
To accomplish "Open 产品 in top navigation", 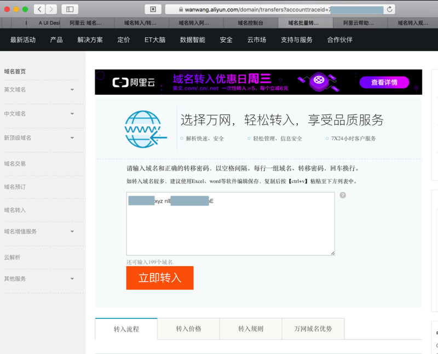I will (56, 39).
